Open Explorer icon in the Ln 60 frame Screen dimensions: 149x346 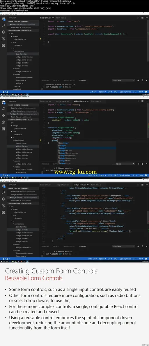[3, 186]
